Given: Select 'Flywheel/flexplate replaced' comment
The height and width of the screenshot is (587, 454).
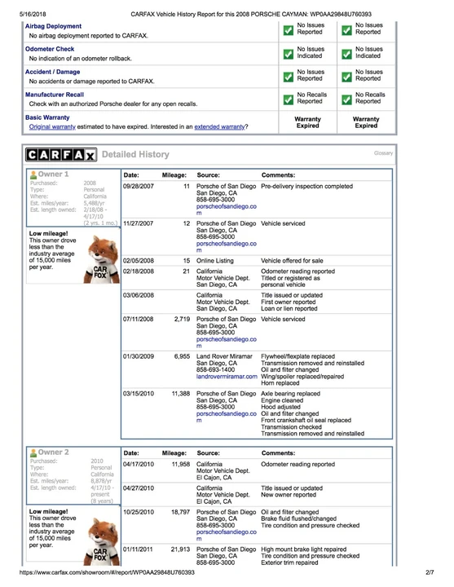Looking at the screenshot, I should pos(298,357).
